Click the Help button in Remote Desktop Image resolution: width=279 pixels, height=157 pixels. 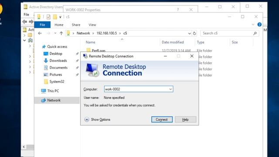[x=185, y=119]
